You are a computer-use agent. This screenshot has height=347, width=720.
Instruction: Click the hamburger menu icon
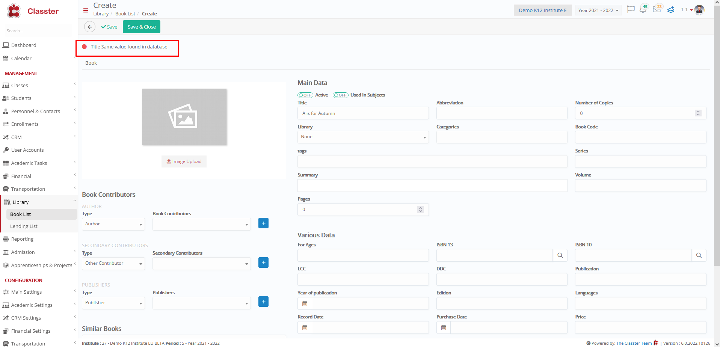click(x=86, y=11)
